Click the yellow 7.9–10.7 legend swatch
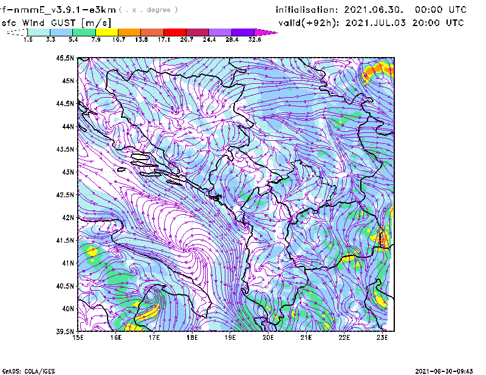The image size is (486, 375). [x=107, y=32]
